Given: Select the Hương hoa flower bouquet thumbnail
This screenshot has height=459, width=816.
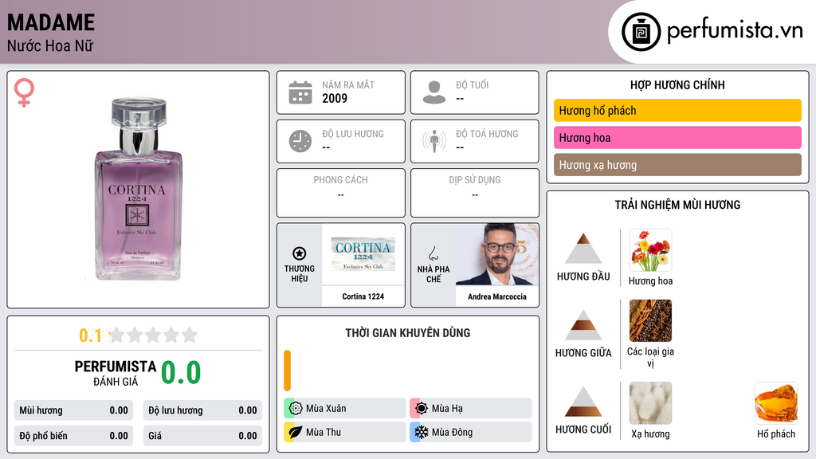Looking at the screenshot, I should [x=650, y=250].
